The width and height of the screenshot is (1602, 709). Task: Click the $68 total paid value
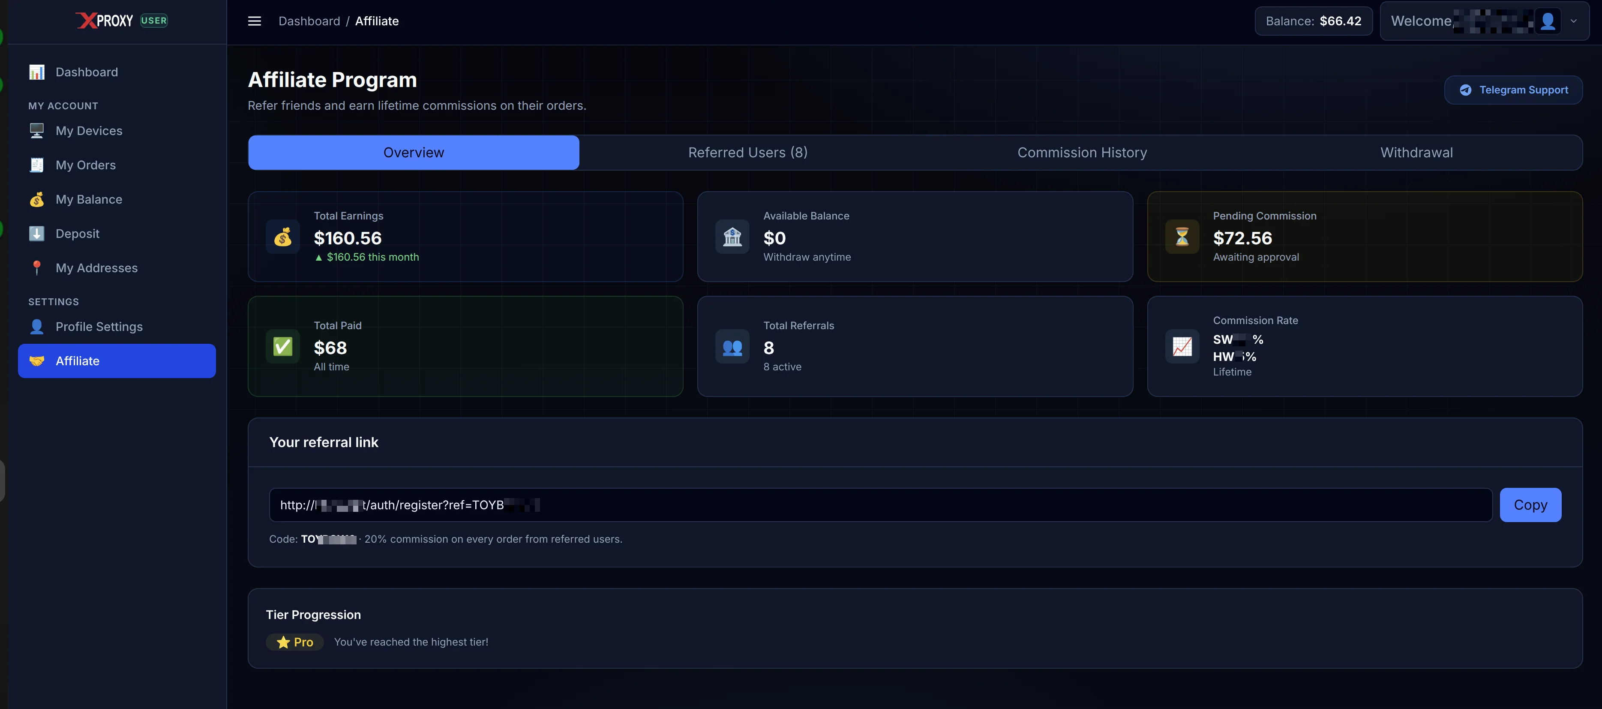click(x=330, y=347)
